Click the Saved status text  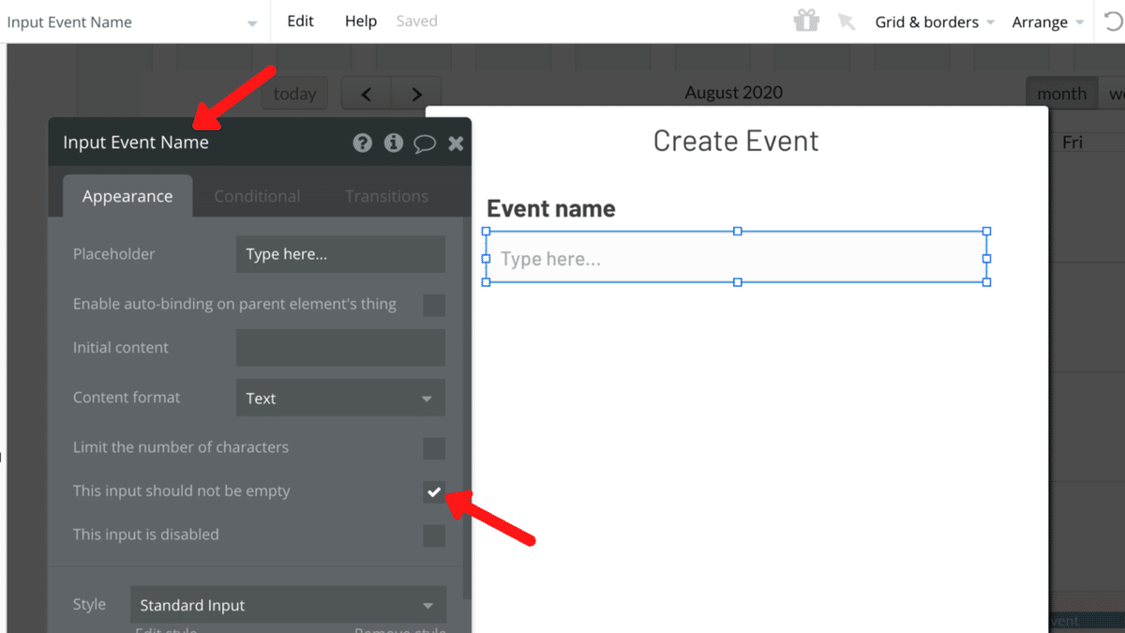click(417, 21)
